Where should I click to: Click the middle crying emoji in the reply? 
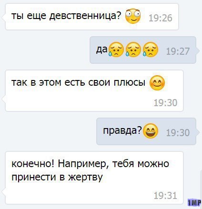point(133,50)
